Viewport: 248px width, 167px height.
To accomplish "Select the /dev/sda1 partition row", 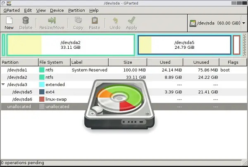I will point(124,70).
